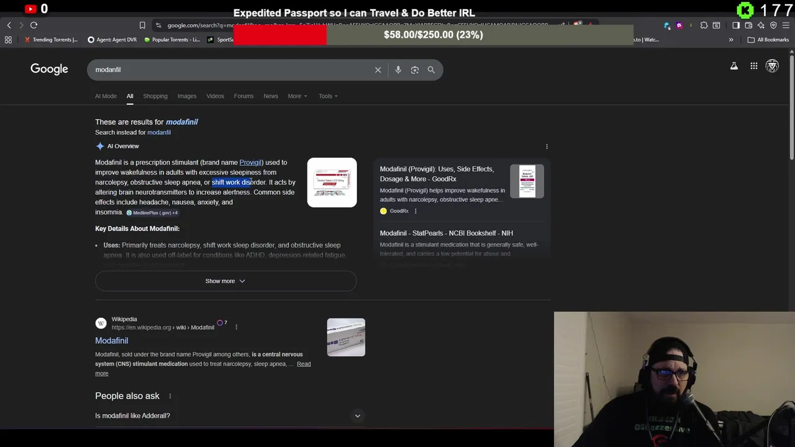Image resolution: width=795 pixels, height=447 pixels.
Task: Open All Bookmarks folder
Action: point(768,40)
